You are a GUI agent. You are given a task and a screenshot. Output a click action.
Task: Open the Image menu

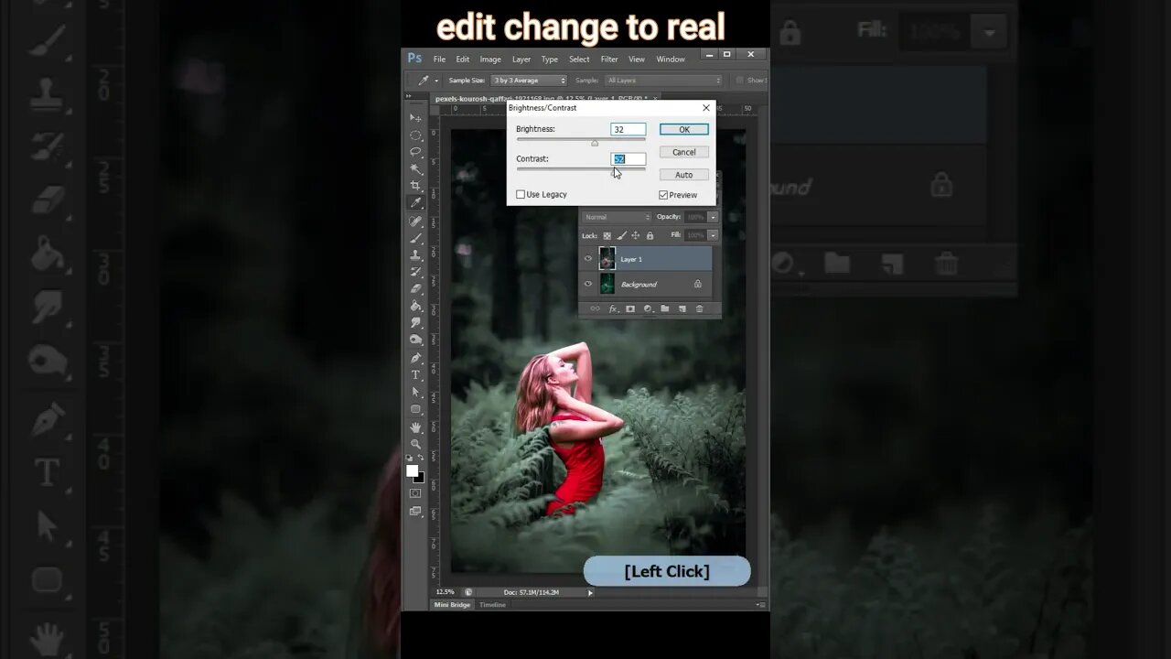pos(490,59)
